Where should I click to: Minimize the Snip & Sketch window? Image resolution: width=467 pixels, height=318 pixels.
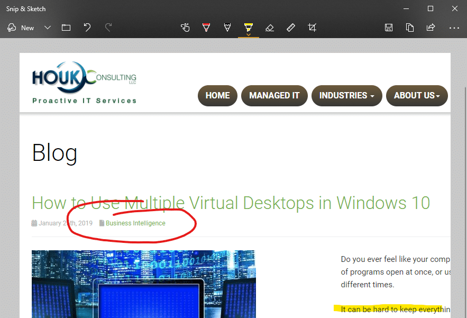[x=406, y=8]
